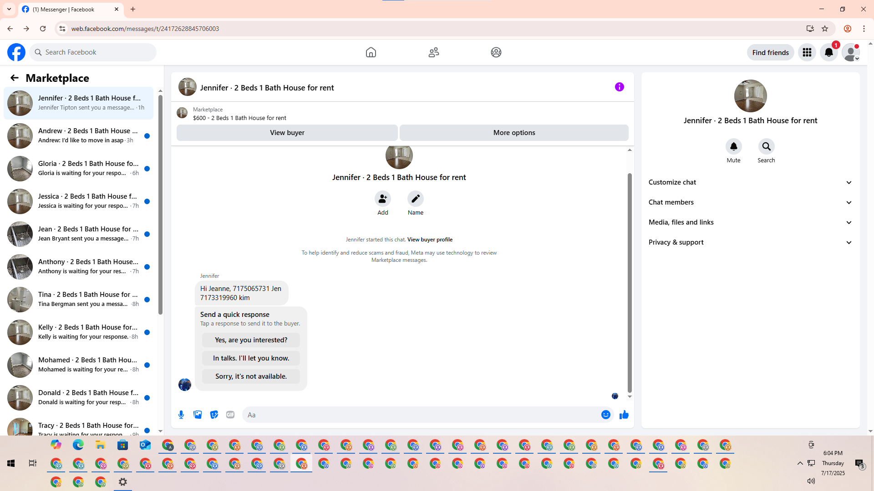Expand the Customize chat section
This screenshot has height=491, width=874.
750,182
